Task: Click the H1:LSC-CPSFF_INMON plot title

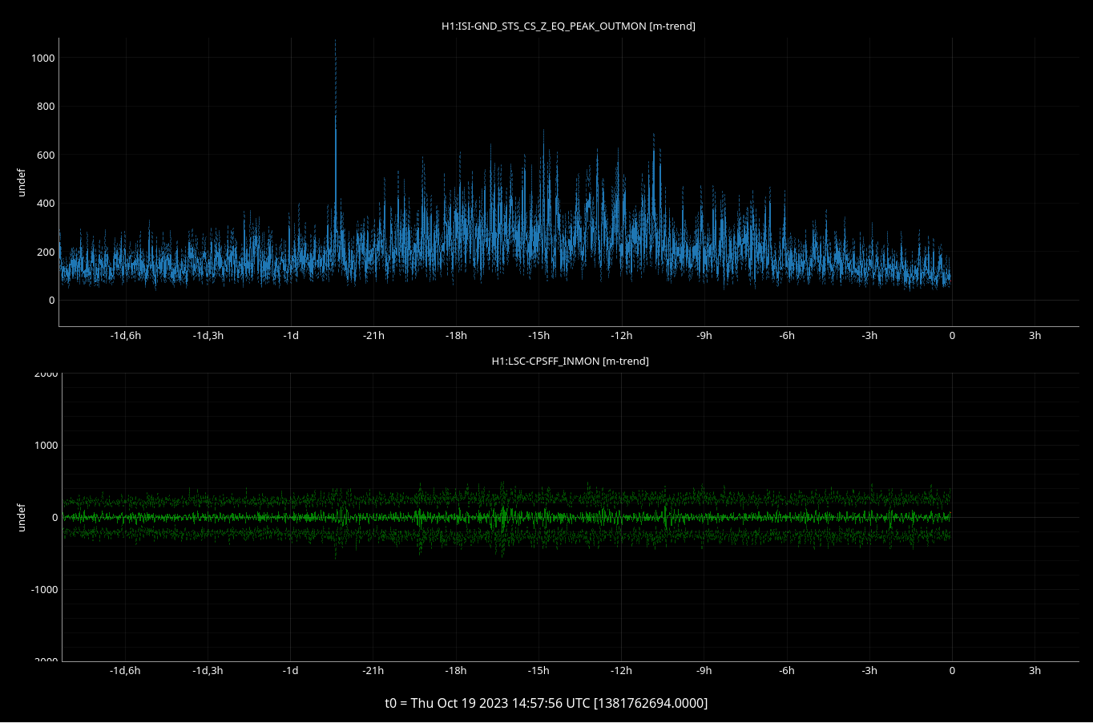Action: pos(570,361)
